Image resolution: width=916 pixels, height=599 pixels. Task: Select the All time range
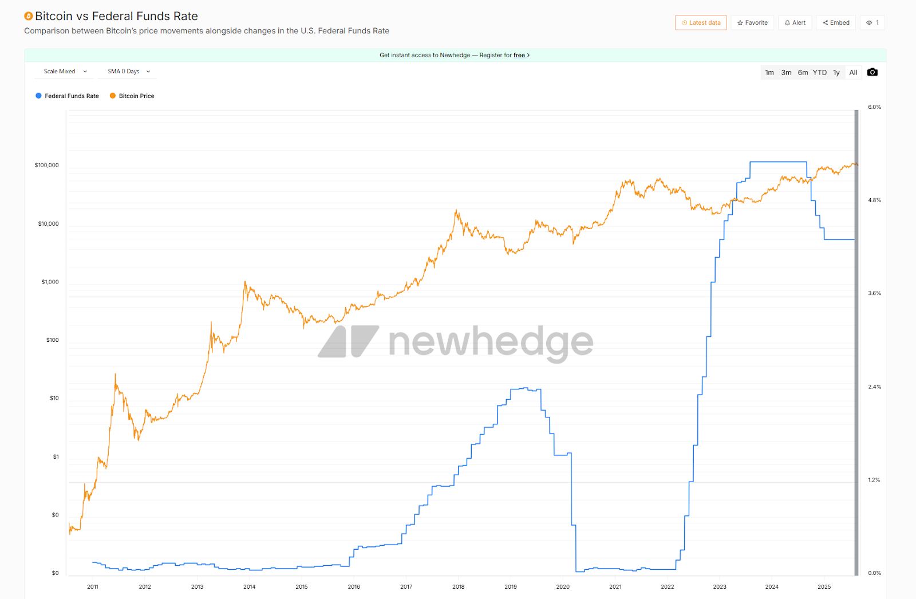tap(853, 73)
